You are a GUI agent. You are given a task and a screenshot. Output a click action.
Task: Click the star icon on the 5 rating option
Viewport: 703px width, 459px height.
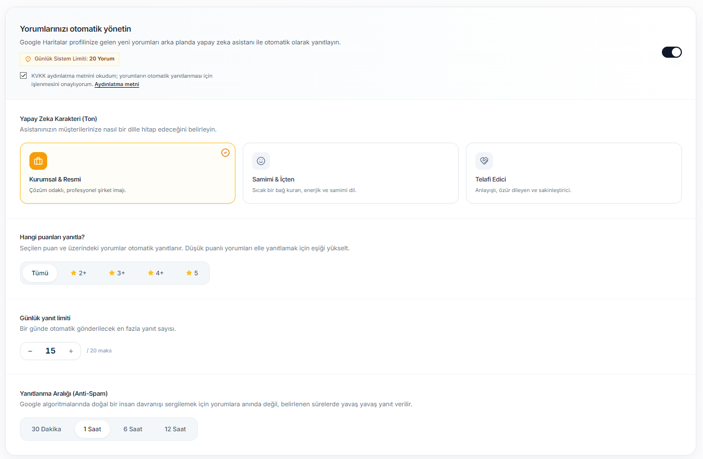(x=189, y=273)
